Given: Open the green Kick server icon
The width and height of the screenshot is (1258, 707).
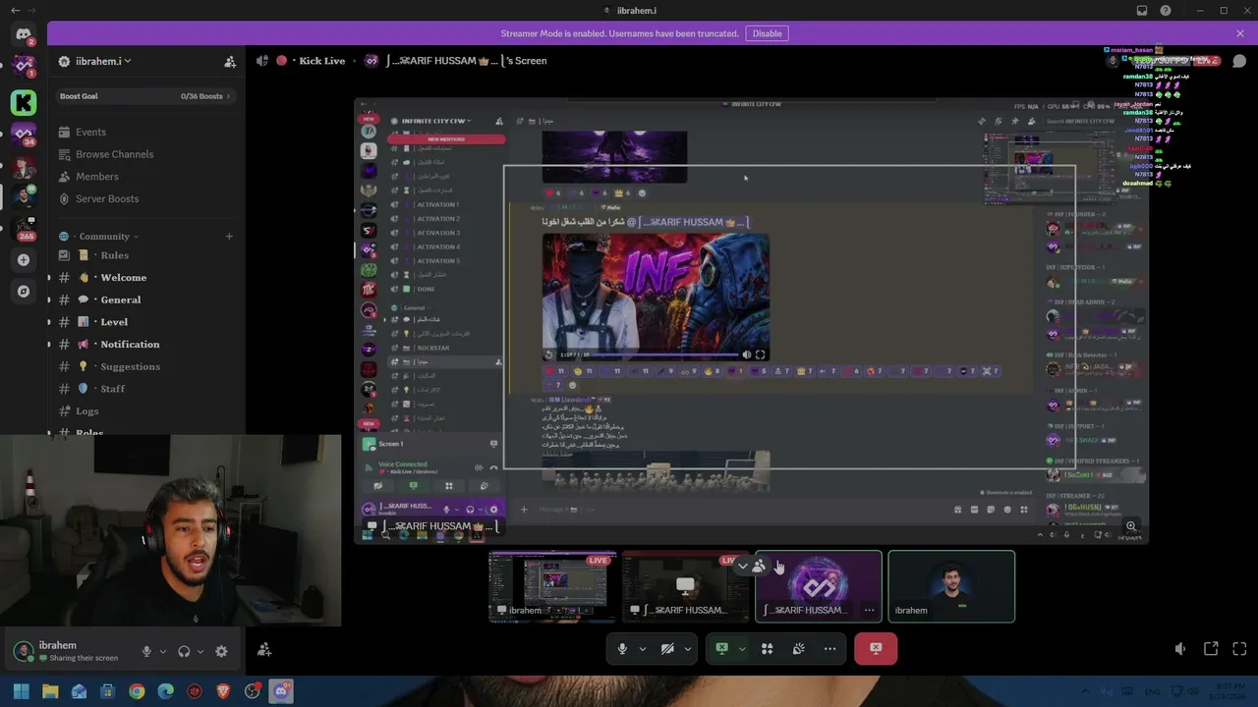Looking at the screenshot, I should coord(24,102).
